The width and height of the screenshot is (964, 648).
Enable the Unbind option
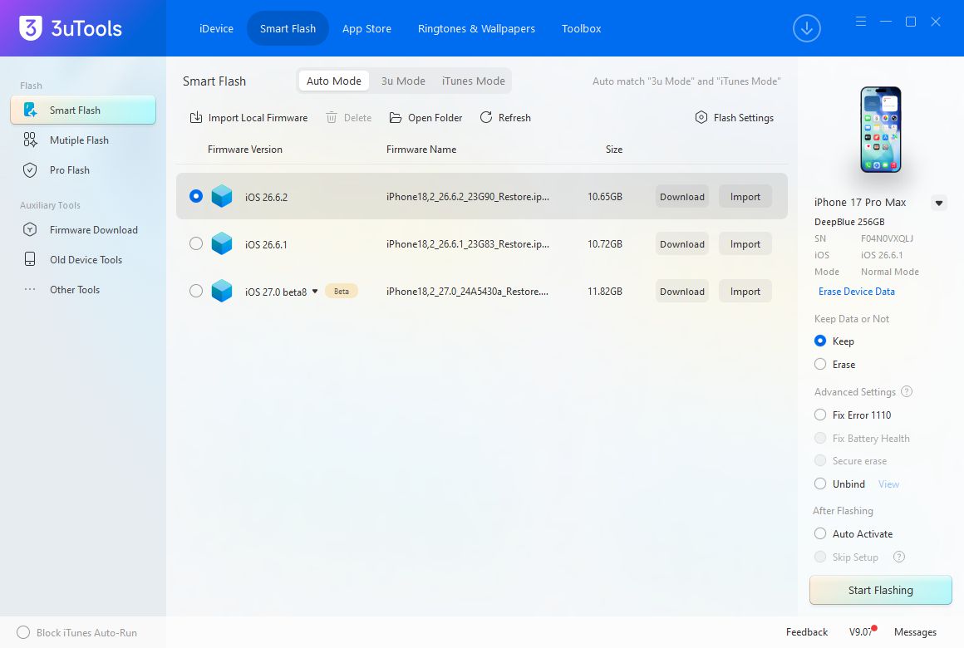click(820, 484)
